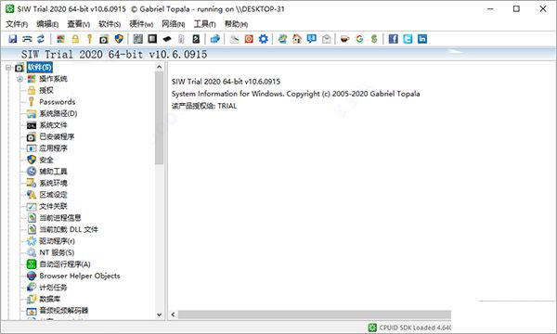Viewport: 557px width, 334px height.
Task: Open the 帮助(H) menu
Action: pyautogui.click(x=236, y=24)
